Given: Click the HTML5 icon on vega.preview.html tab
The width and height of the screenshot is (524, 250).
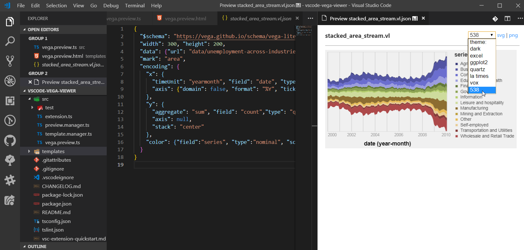Looking at the screenshot, I should coord(159,18).
